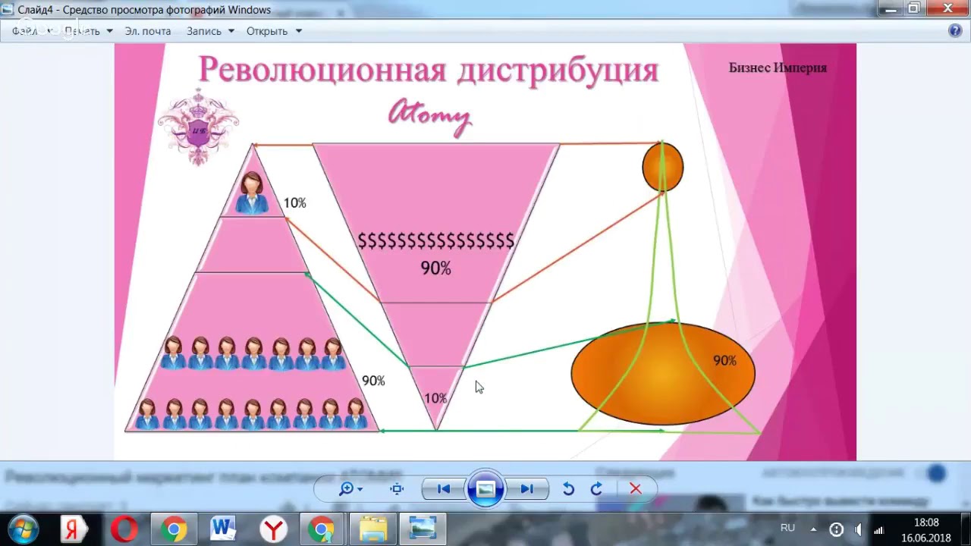Viewport: 971px width, 546px height.
Task: Show hidden tray icons arrow
Action: click(x=813, y=529)
